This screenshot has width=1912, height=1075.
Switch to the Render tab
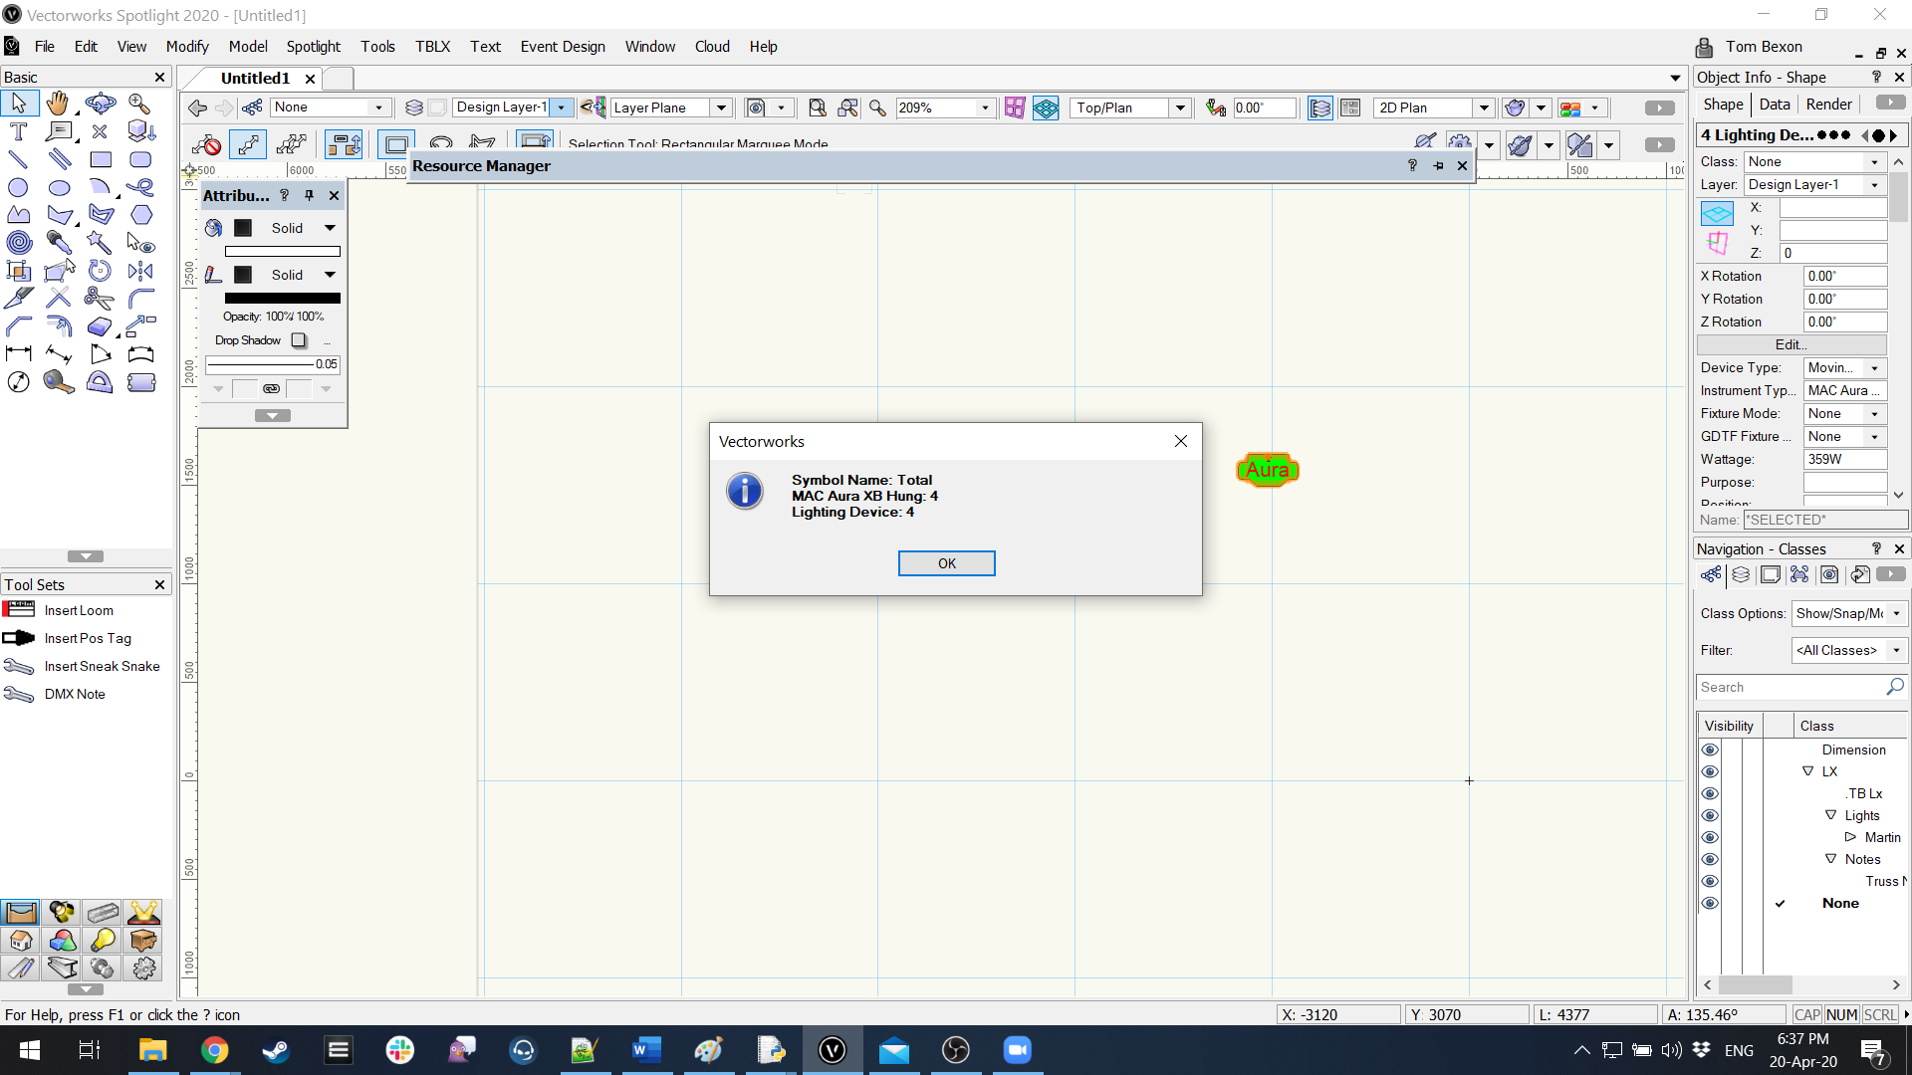point(1828,105)
